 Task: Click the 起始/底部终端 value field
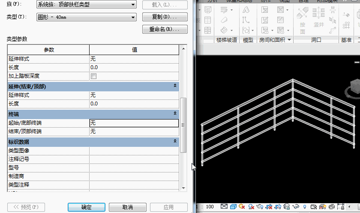pos(134,123)
